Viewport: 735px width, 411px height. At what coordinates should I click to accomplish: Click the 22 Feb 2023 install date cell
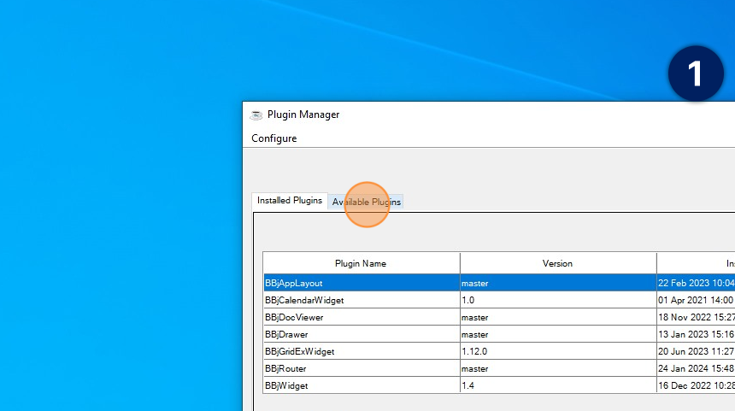click(696, 283)
